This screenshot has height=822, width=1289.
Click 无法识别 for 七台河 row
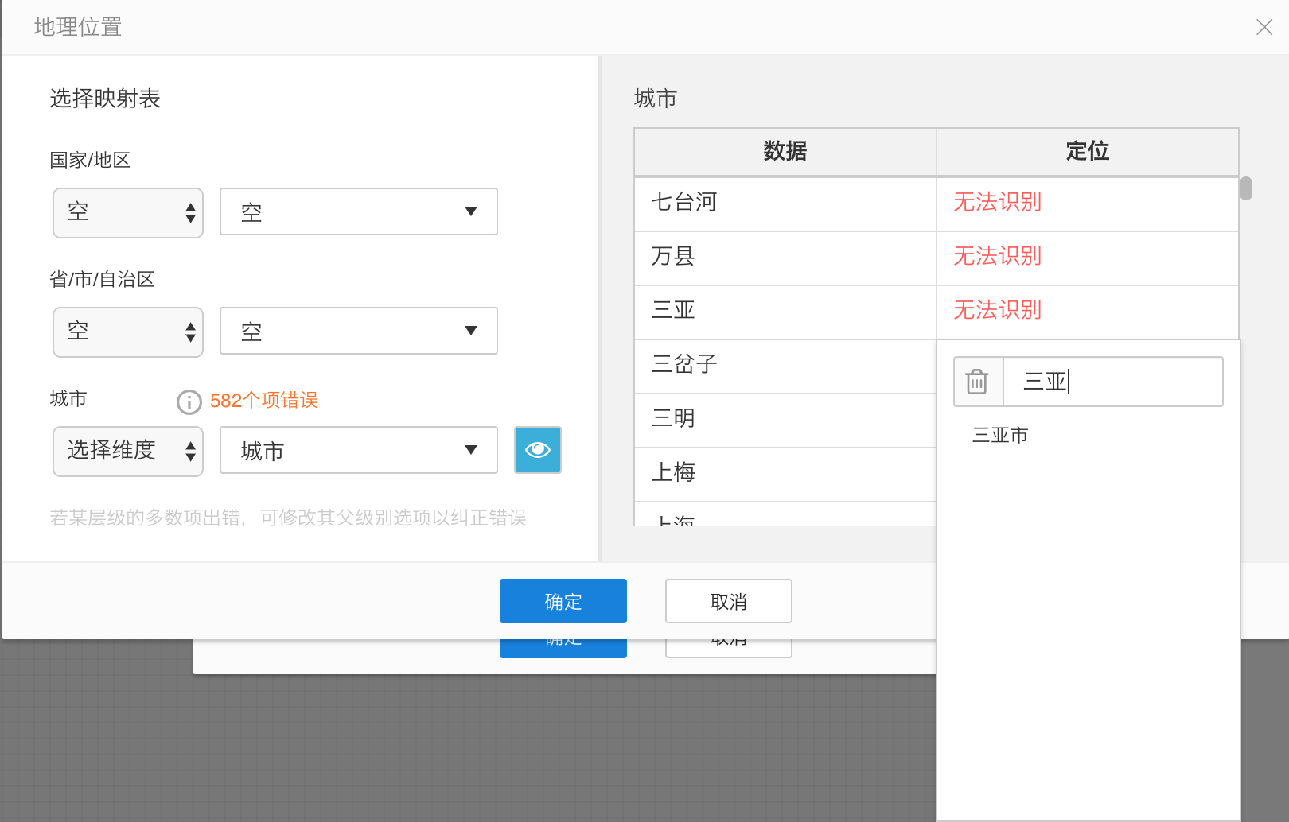(x=998, y=203)
